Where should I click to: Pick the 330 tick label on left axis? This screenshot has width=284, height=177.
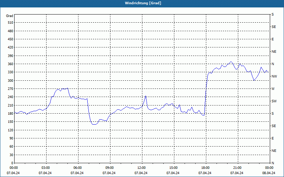11,72
